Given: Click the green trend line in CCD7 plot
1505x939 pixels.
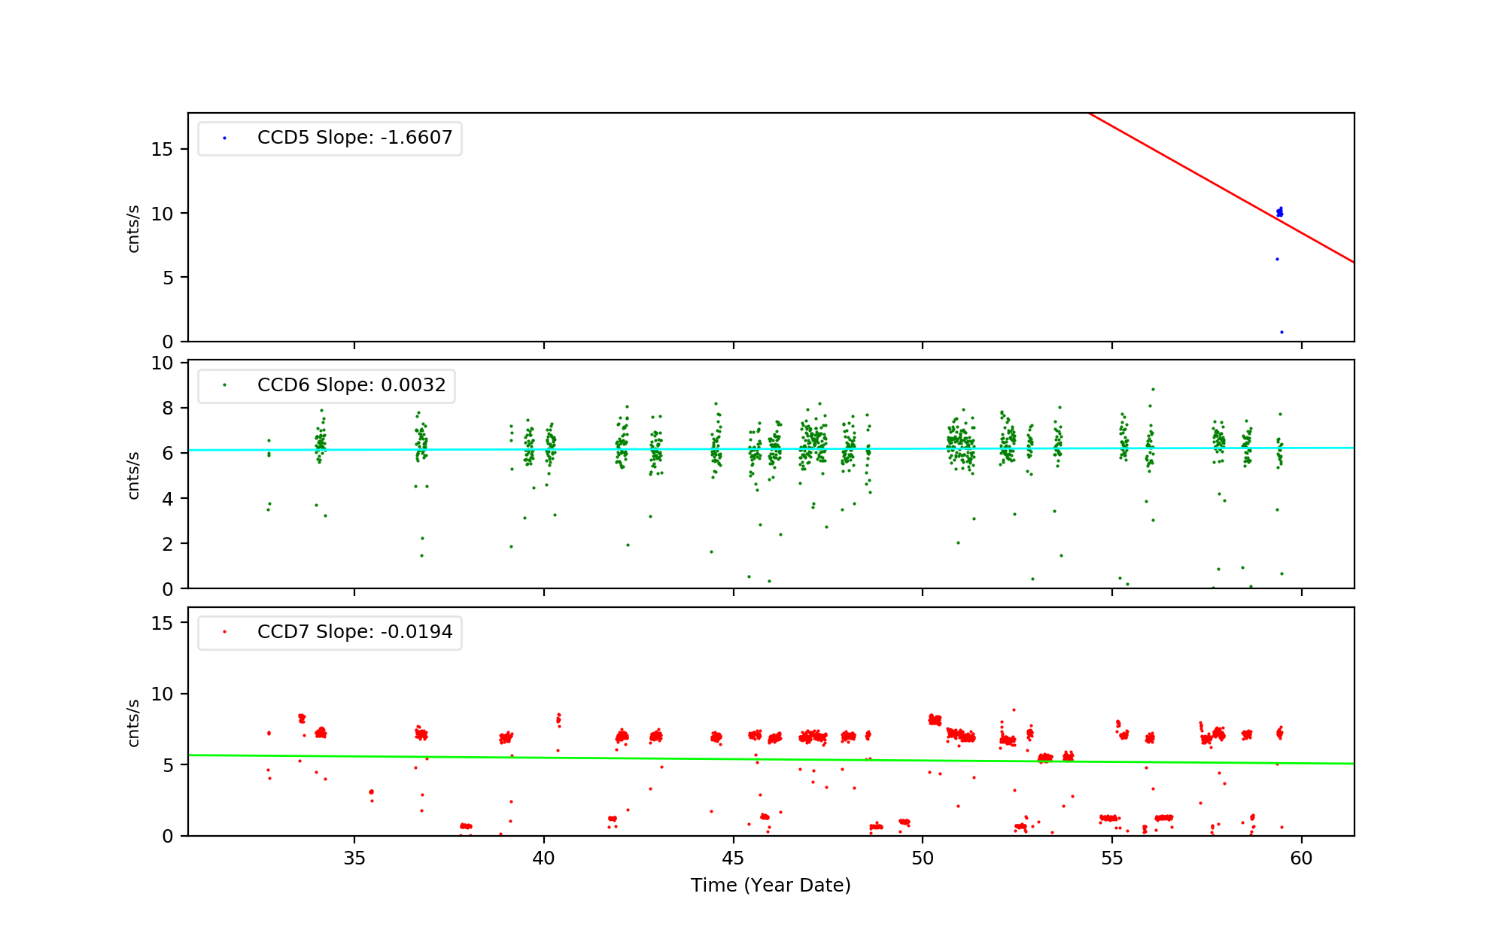Looking at the screenshot, I should coord(752,759).
